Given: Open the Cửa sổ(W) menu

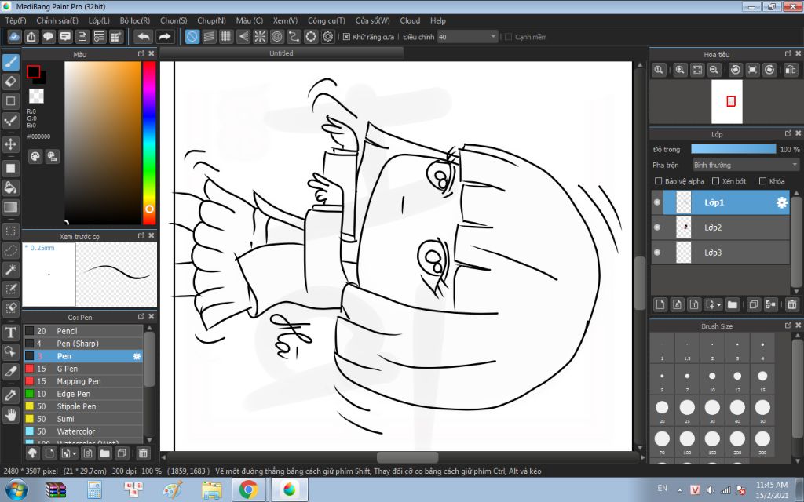Looking at the screenshot, I should 373,20.
